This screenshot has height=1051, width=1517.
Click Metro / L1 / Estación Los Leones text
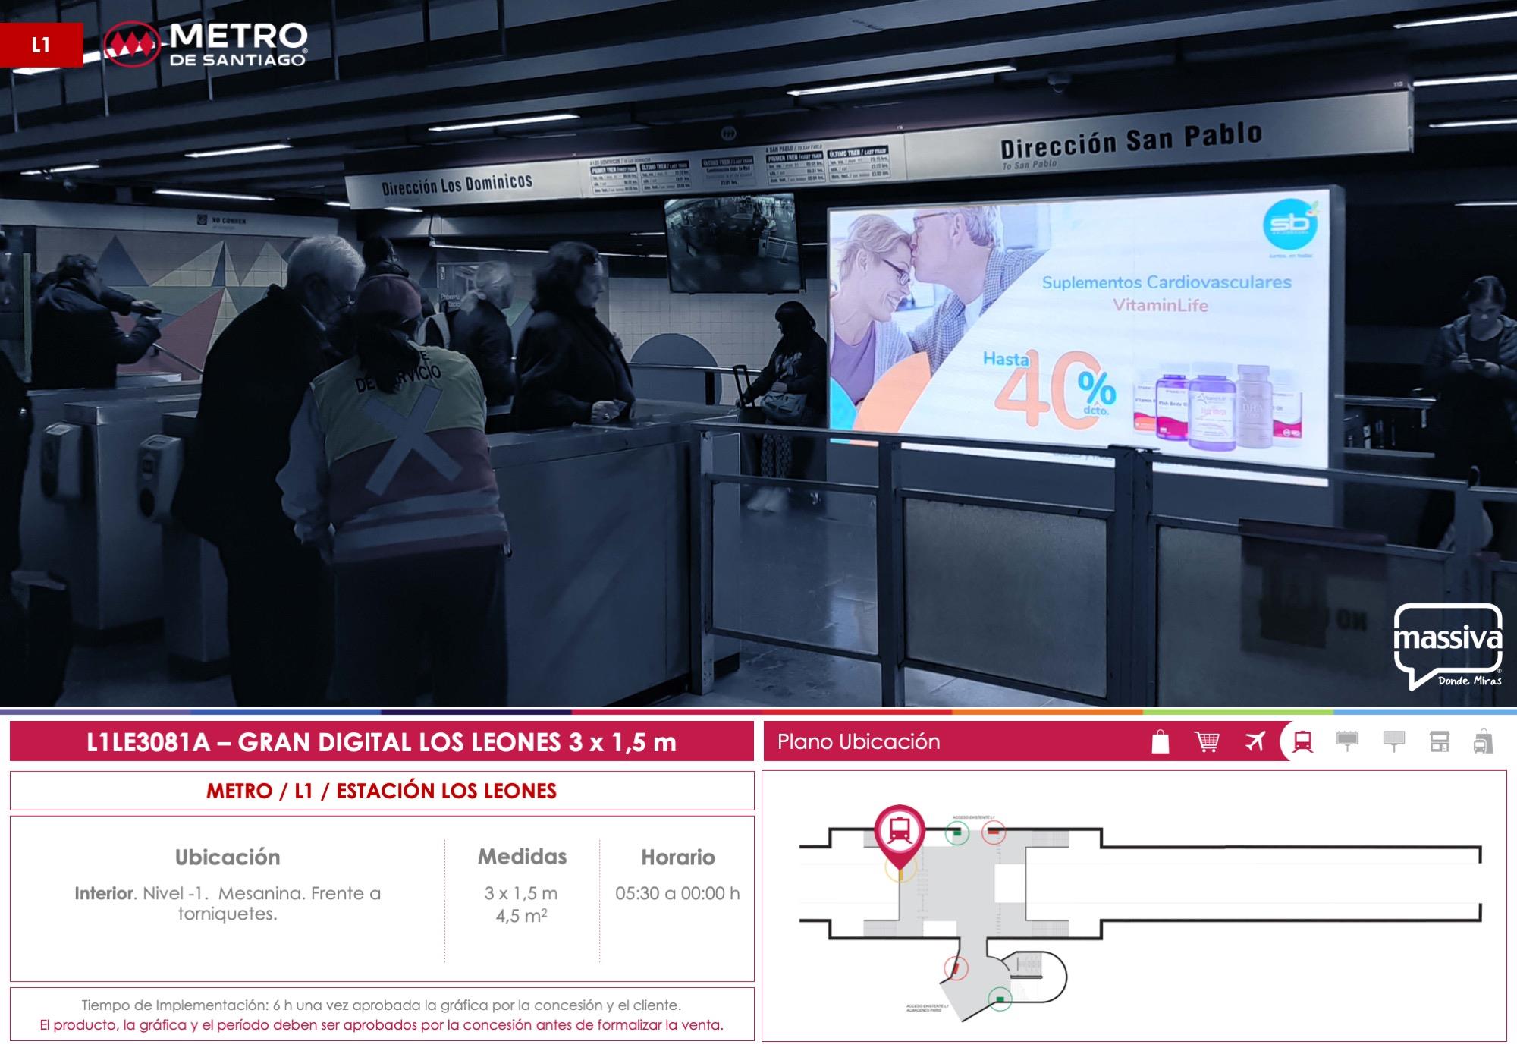coord(382,791)
